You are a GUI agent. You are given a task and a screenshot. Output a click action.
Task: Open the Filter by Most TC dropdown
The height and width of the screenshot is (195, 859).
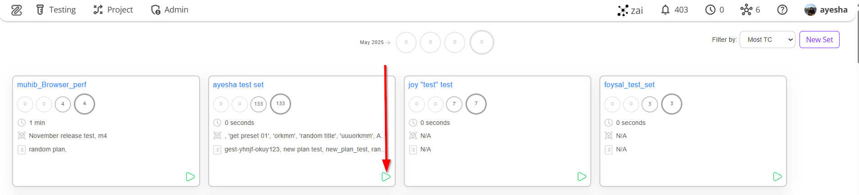tap(767, 40)
